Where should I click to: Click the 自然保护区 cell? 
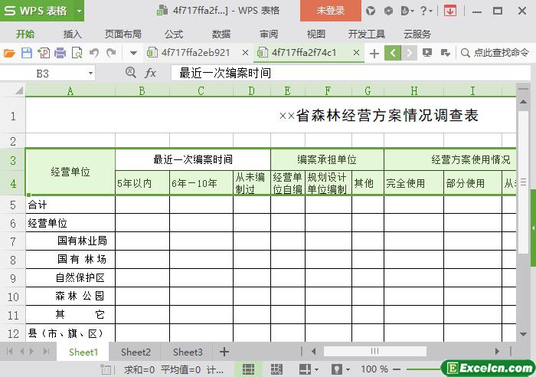(70, 277)
